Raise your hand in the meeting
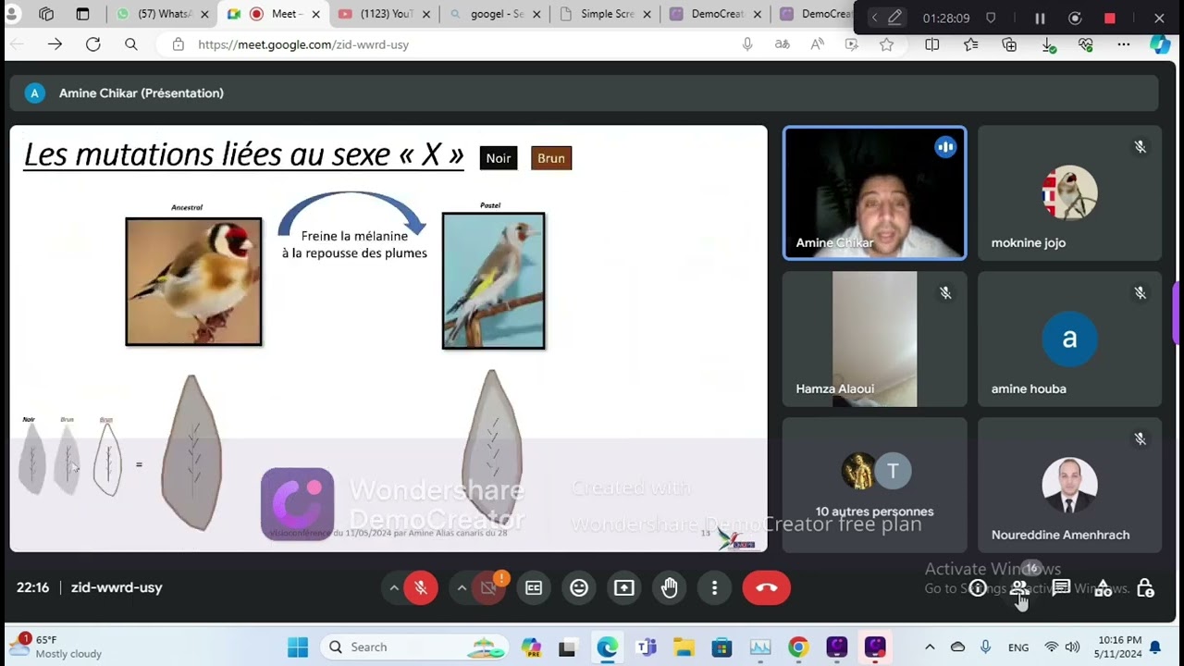The height and width of the screenshot is (666, 1184). click(670, 587)
